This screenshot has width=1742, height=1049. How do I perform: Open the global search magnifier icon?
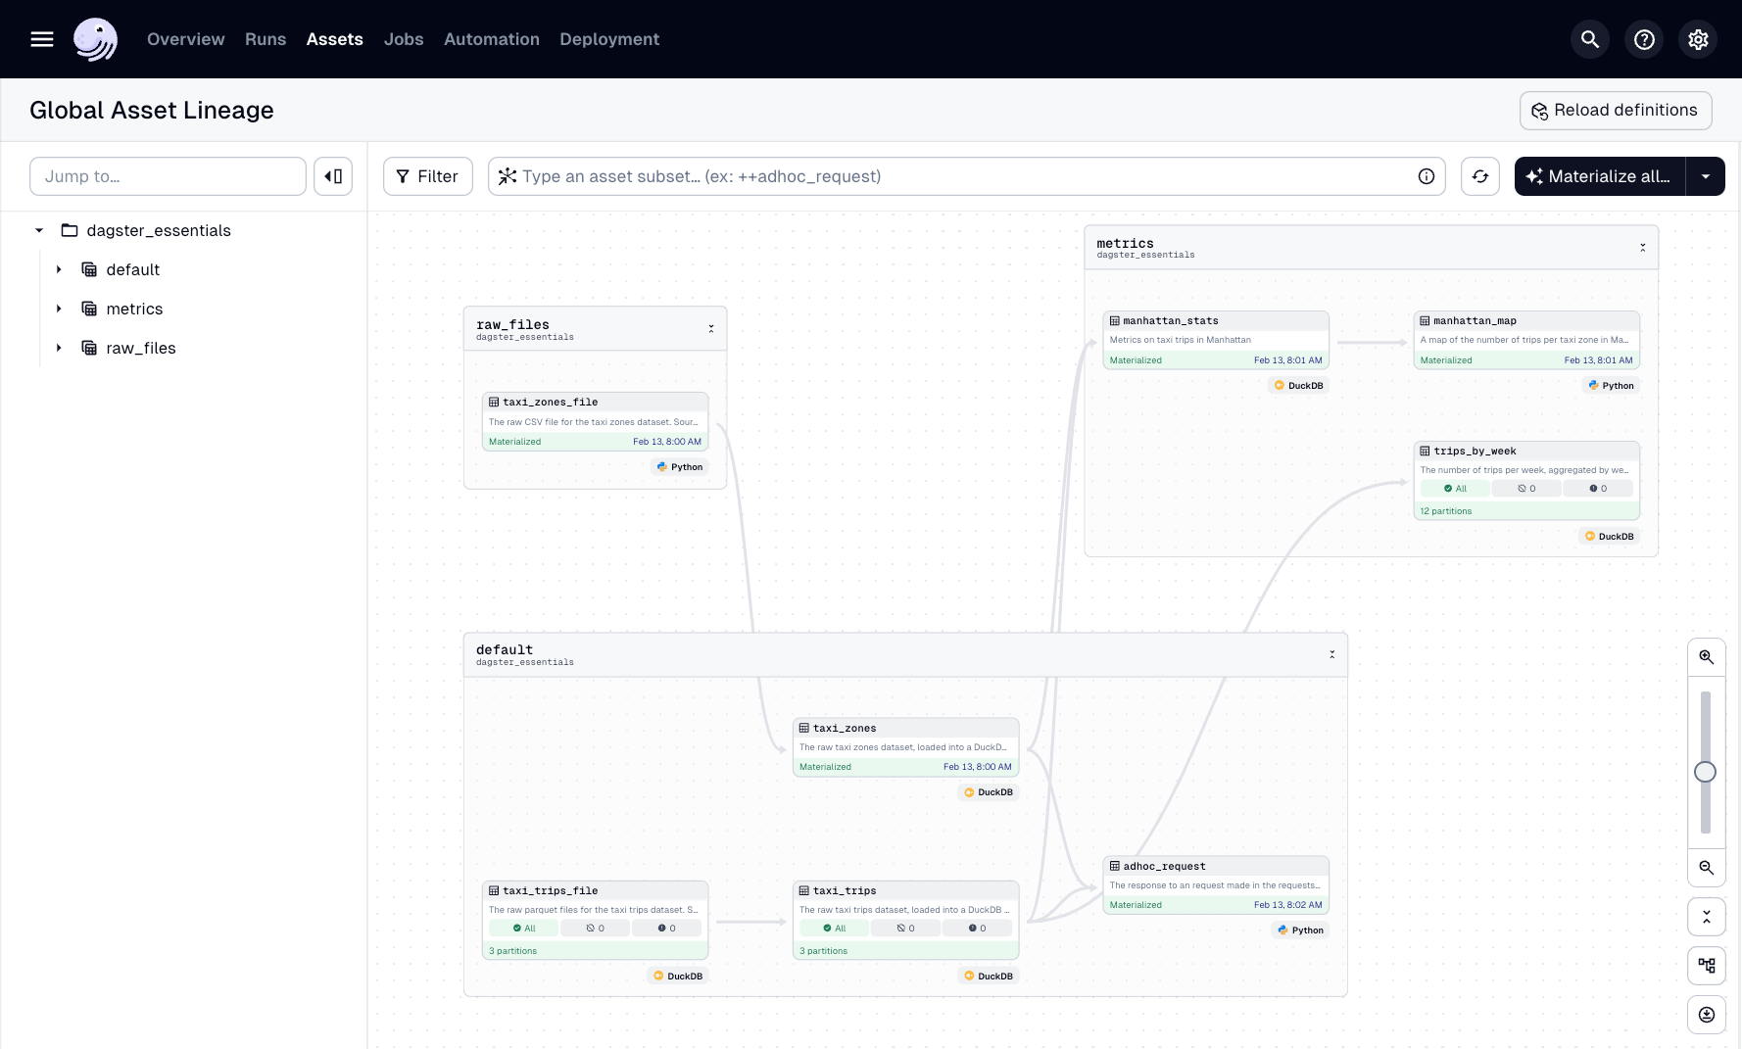pyautogui.click(x=1589, y=39)
